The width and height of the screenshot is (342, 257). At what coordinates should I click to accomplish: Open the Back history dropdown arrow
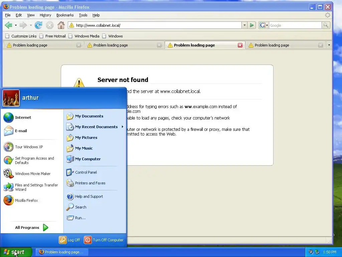16,25
